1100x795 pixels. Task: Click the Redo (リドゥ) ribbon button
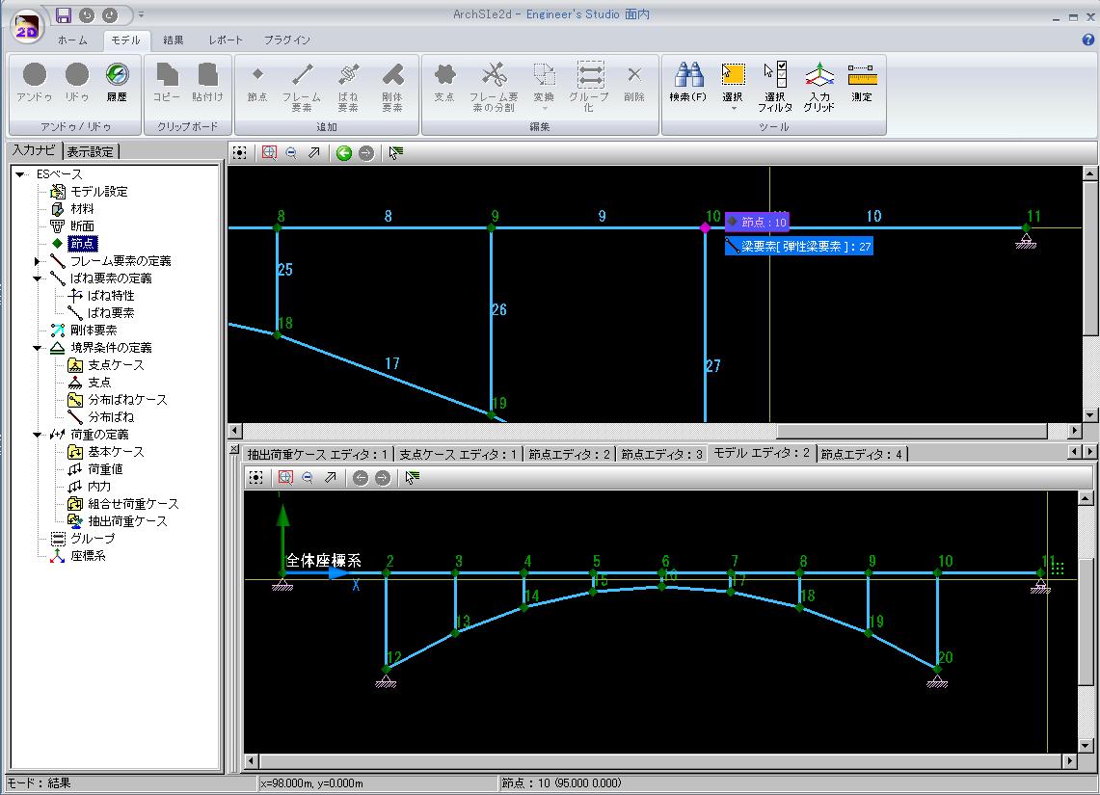(x=76, y=83)
